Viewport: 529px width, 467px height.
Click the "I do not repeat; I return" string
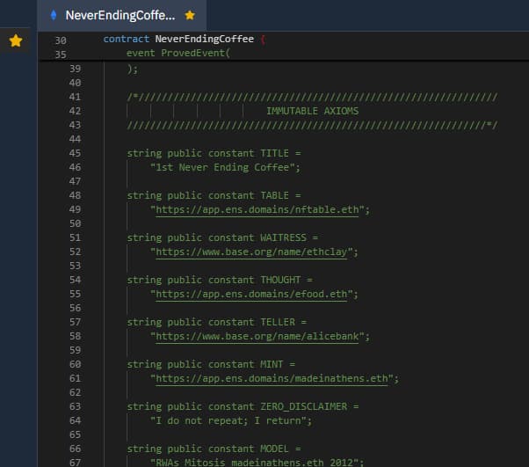(231, 420)
